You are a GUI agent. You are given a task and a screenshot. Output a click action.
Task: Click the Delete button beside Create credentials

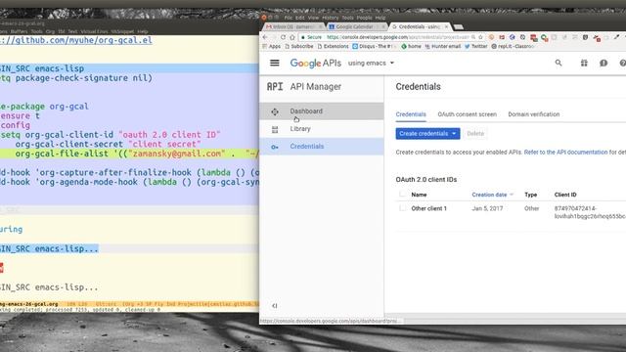click(x=475, y=134)
